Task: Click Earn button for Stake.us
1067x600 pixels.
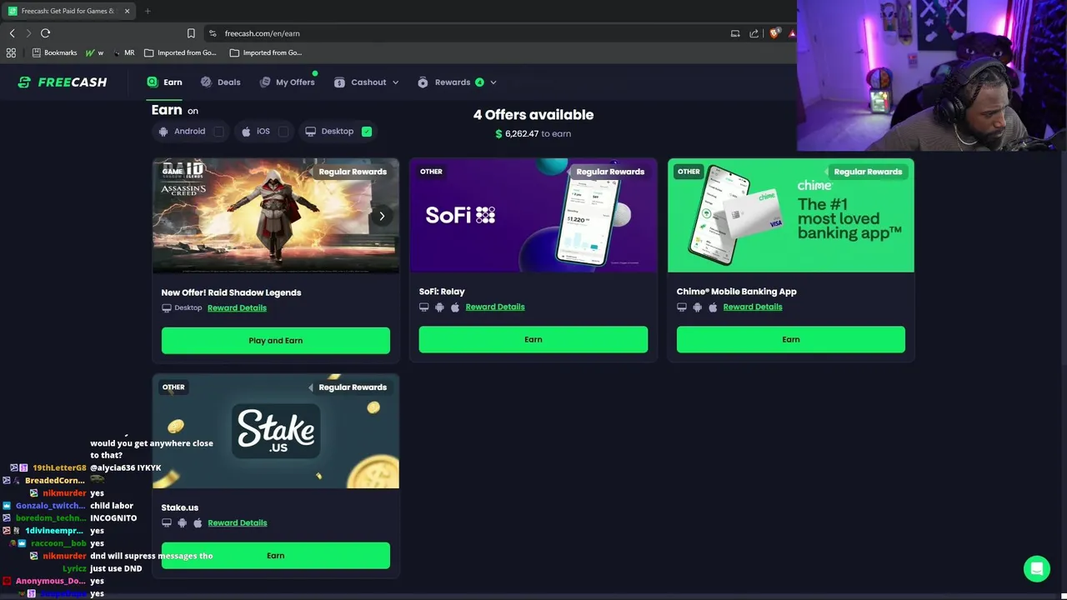Action: click(275, 555)
